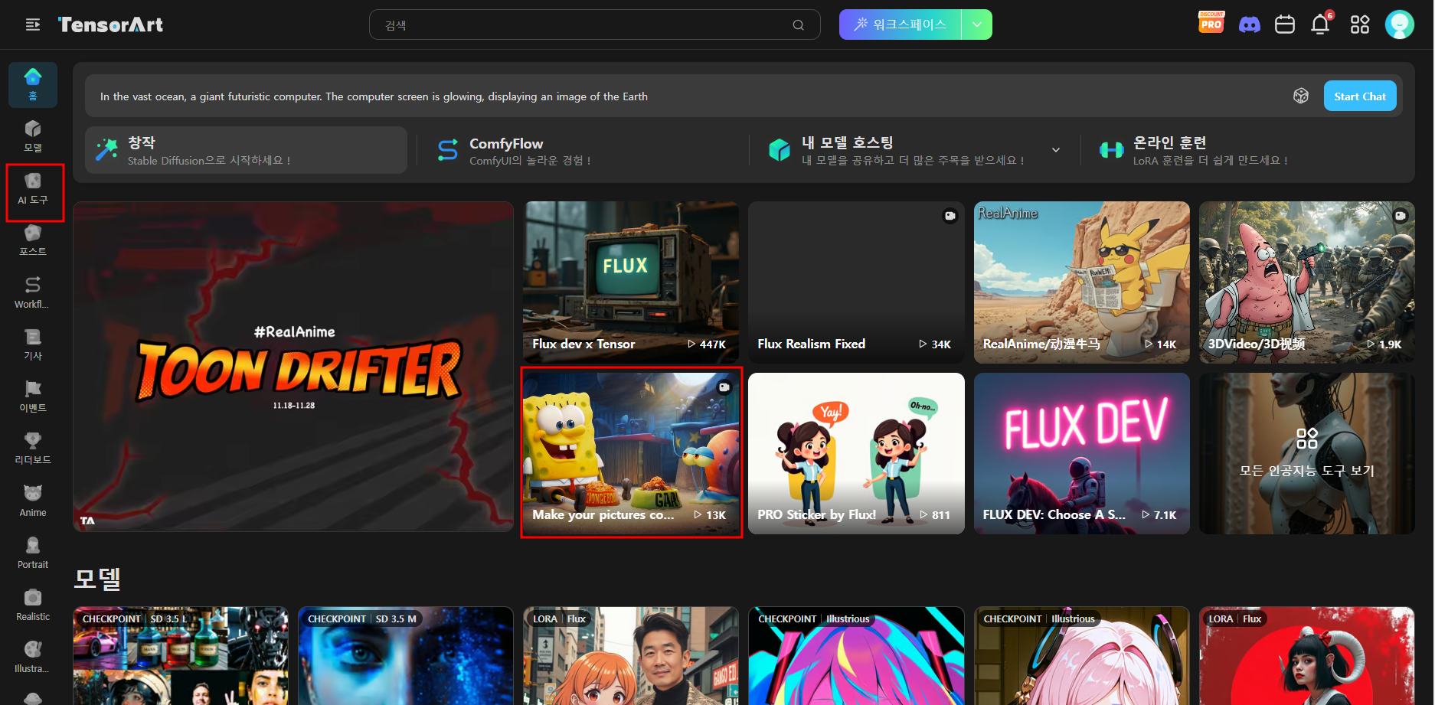Open the 온라인 훈련 tab
1435x705 pixels.
1248,150
